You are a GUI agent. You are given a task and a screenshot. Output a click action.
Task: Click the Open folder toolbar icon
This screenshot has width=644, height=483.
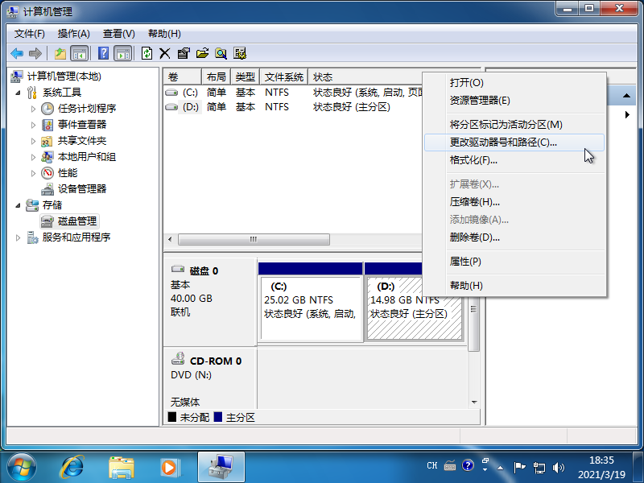(203, 53)
